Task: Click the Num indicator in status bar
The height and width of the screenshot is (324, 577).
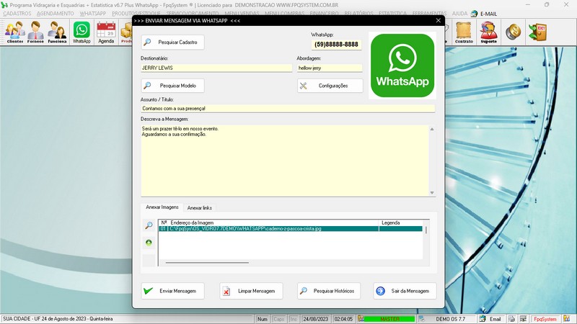Action: [263, 319]
